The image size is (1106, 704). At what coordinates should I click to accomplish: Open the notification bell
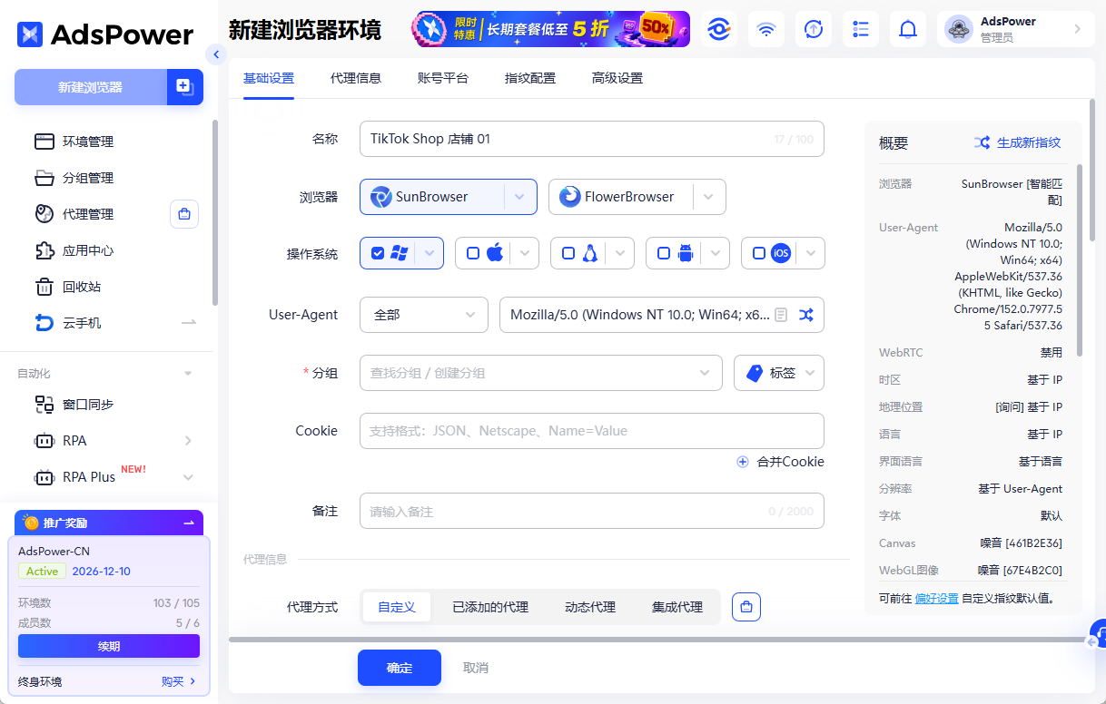point(908,29)
